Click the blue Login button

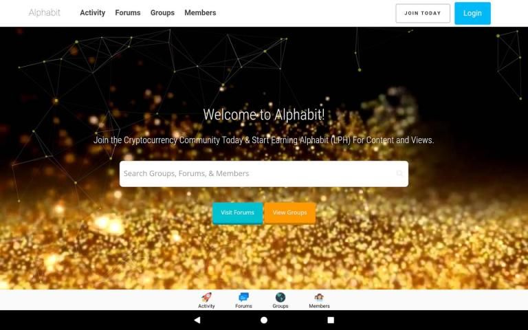(472, 14)
